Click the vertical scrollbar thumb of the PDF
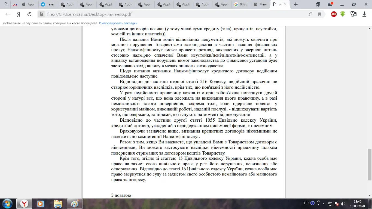The height and width of the screenshot is (209, 372). [369, 164]
